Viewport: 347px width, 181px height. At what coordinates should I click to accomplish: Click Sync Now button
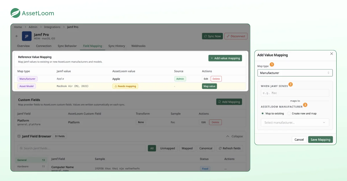(212, 36)
